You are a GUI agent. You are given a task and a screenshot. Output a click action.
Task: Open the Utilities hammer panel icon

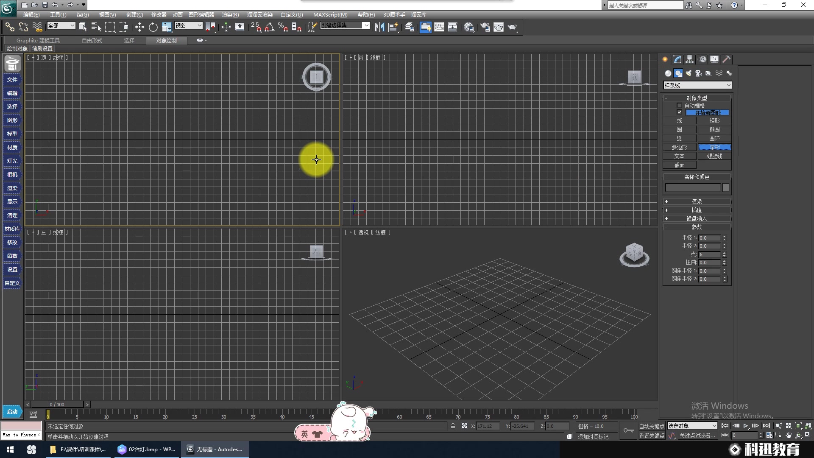[x=727, y=59]
